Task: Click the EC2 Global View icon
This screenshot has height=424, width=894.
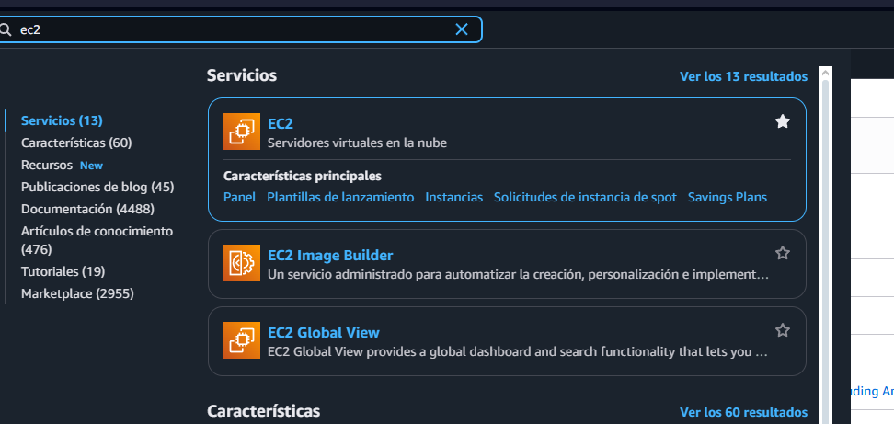Action: point(242,340)
